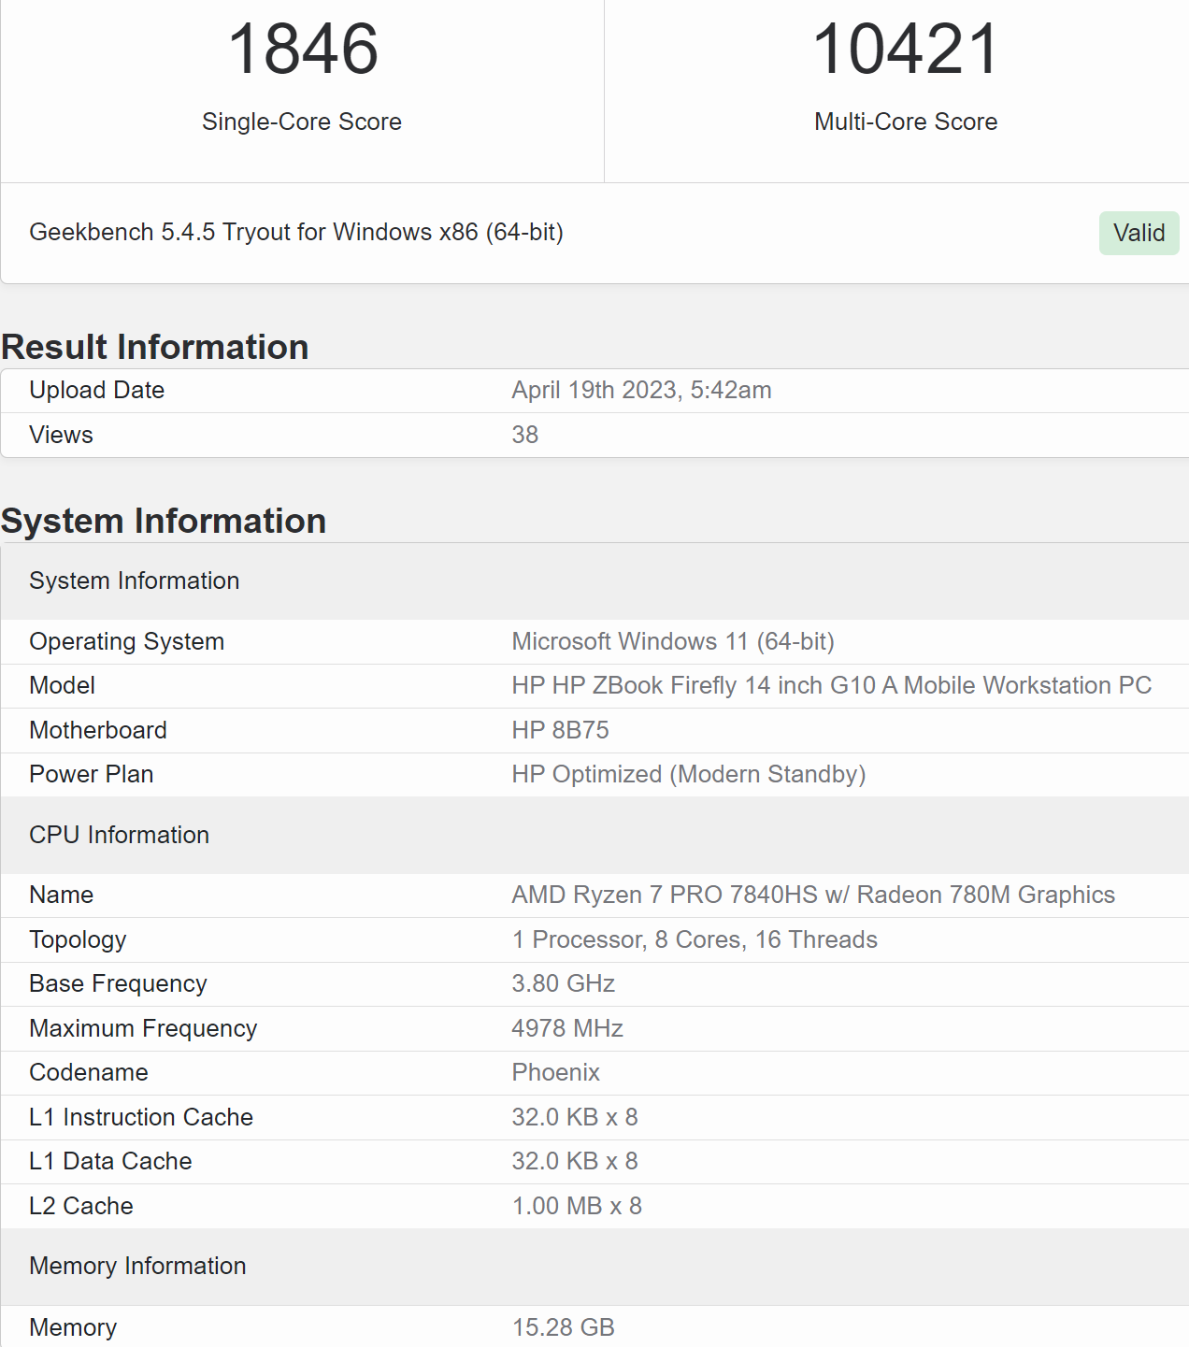Click the AMD Ryzen 7 PRO 7840HS name
Viewport: 1189px width, 1347px height.
coord(812,895)
